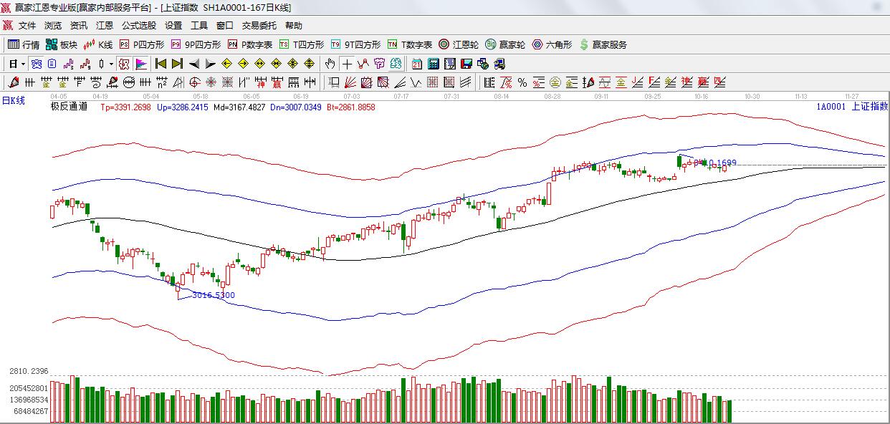The height and width of the screenshot is (424, 890).
Task: Open the 江恩轮 (Gann wheel) tool
Action: coord(459,44)
